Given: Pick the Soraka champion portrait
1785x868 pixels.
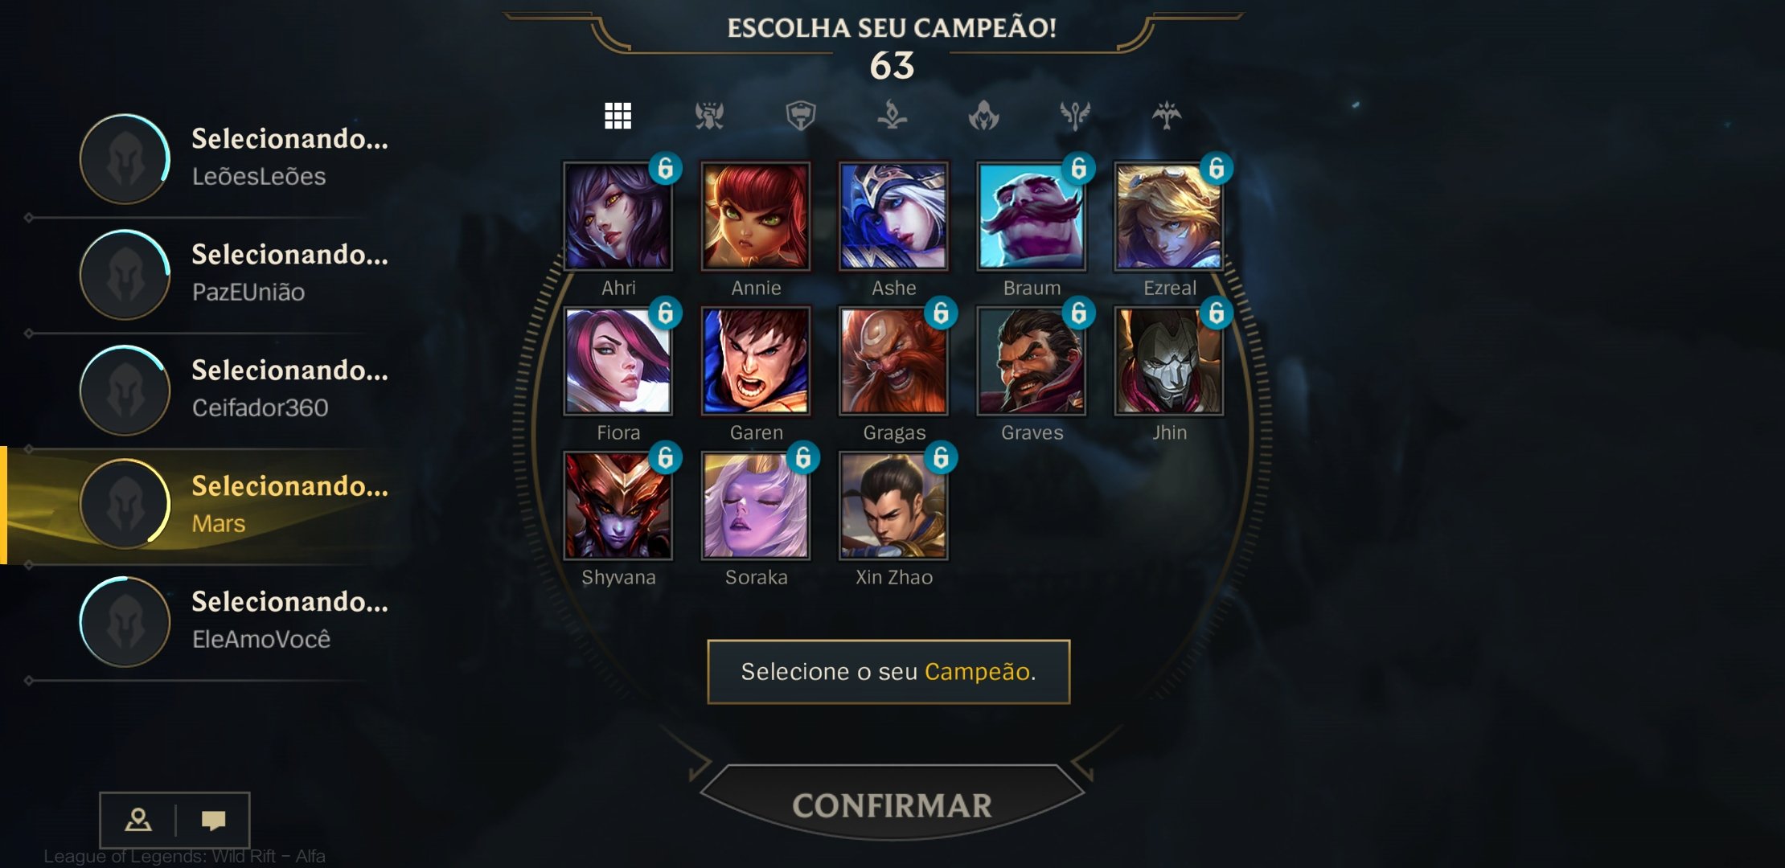Looking at the screenshot, I should pos(756,506).
